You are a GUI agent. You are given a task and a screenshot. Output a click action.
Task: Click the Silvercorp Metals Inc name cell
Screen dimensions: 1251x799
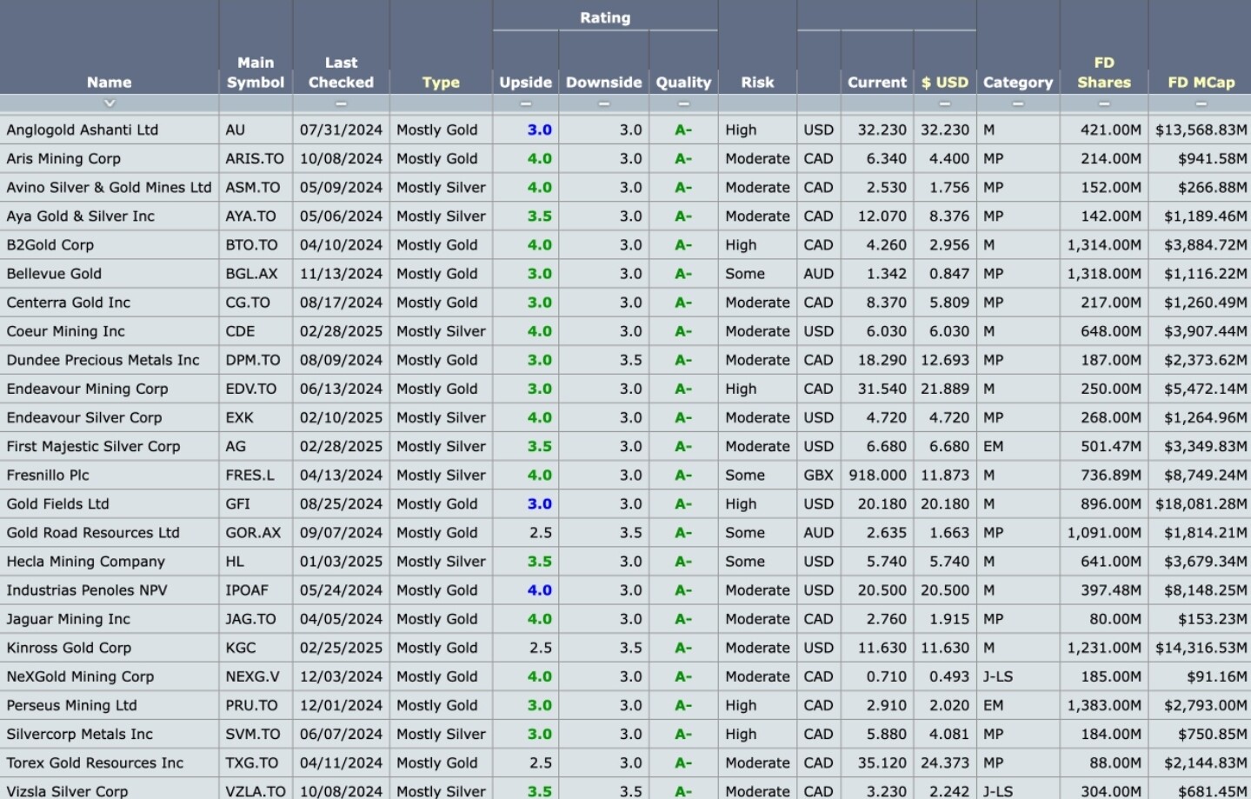[80, 734]
